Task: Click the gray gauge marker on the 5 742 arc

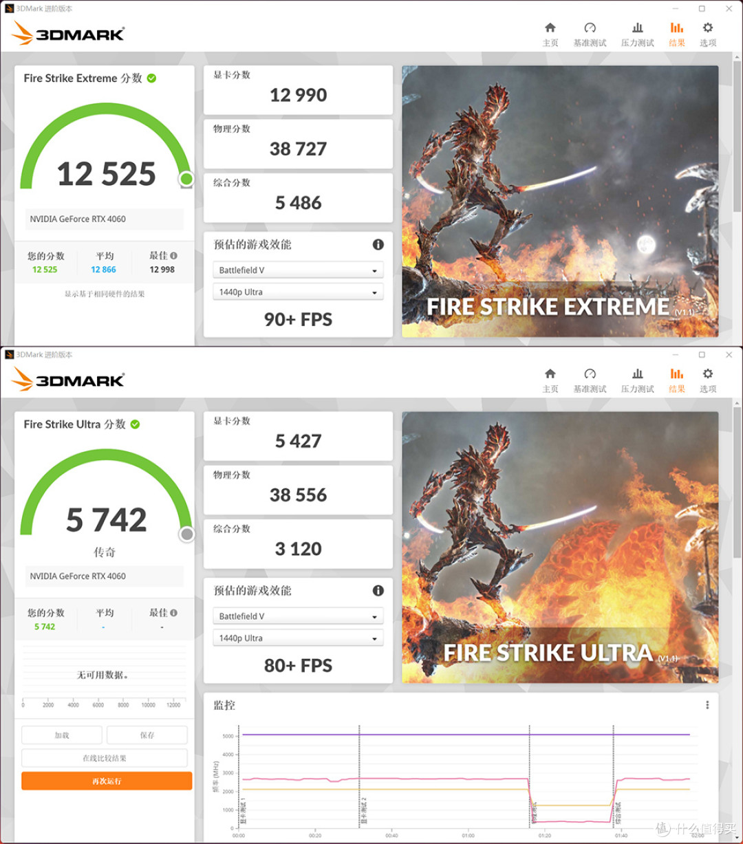Action: click(x=186, y=534)
